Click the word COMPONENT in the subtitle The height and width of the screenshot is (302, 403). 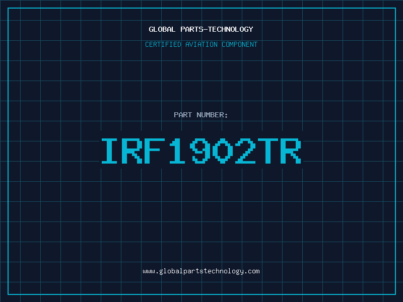click(x=239, y=44)
